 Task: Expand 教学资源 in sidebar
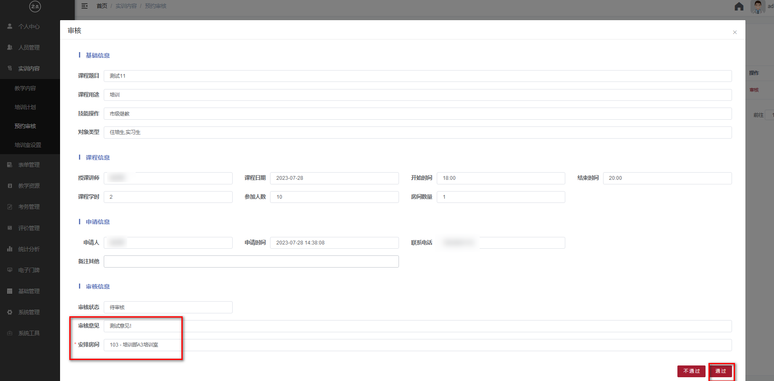(x=30, y=186)
